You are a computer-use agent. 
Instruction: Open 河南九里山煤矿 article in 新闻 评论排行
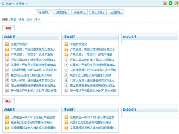tap(92, 60)
